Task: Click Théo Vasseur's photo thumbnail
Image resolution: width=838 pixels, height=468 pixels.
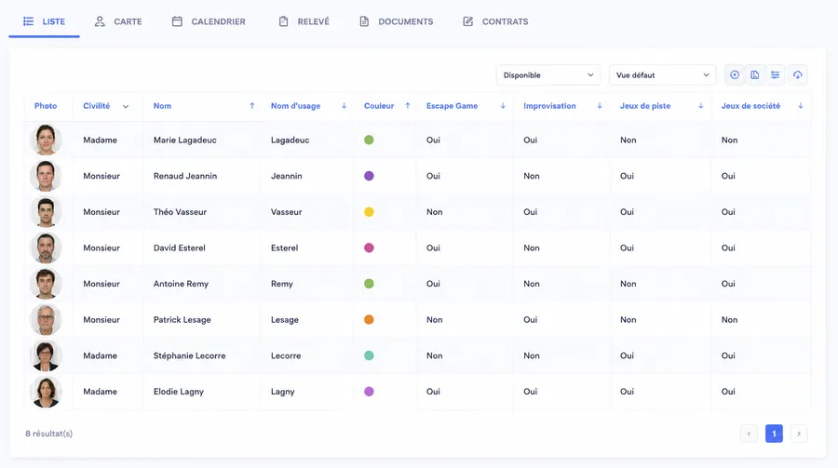Action: [46, 211]
